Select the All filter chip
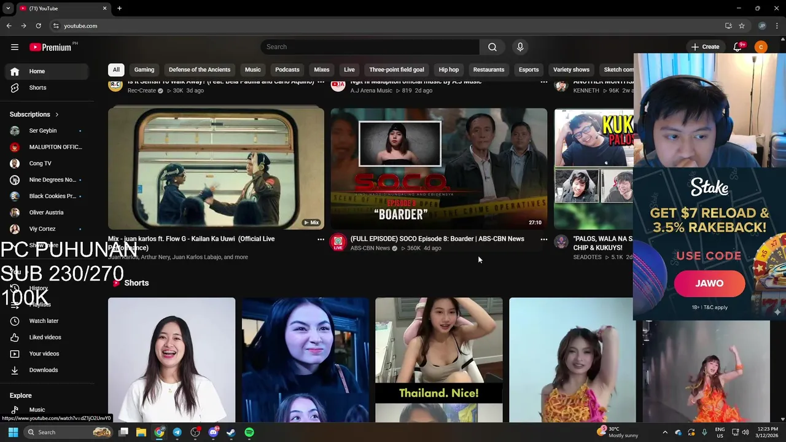This screenshot has width=786, height=442. [116, 69]
